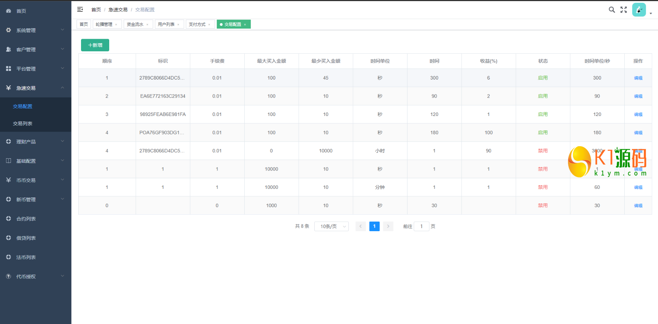Screen dimensions: 658x324
Task: Click the 基础配置 book icon in sidebar
Action: coord(9,161)
